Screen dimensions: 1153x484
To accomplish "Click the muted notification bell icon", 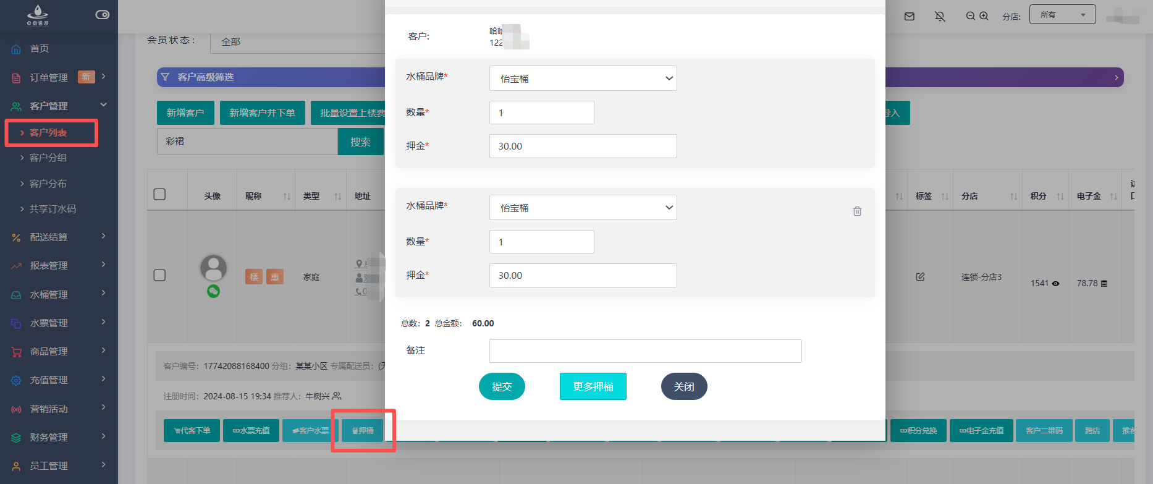I will coord(940,17).
